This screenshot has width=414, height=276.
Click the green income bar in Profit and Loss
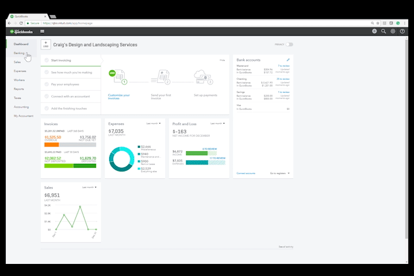coord(197,153)
